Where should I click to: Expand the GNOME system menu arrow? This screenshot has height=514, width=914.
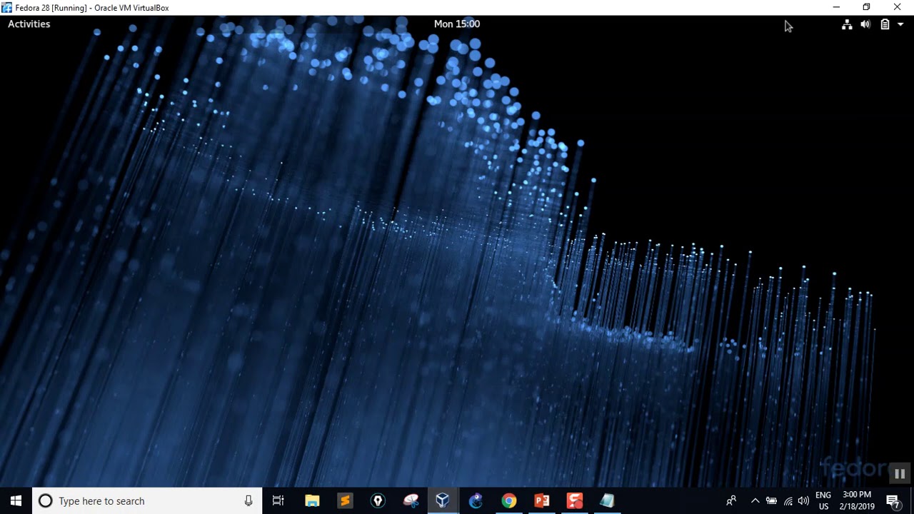click(900, 25)
